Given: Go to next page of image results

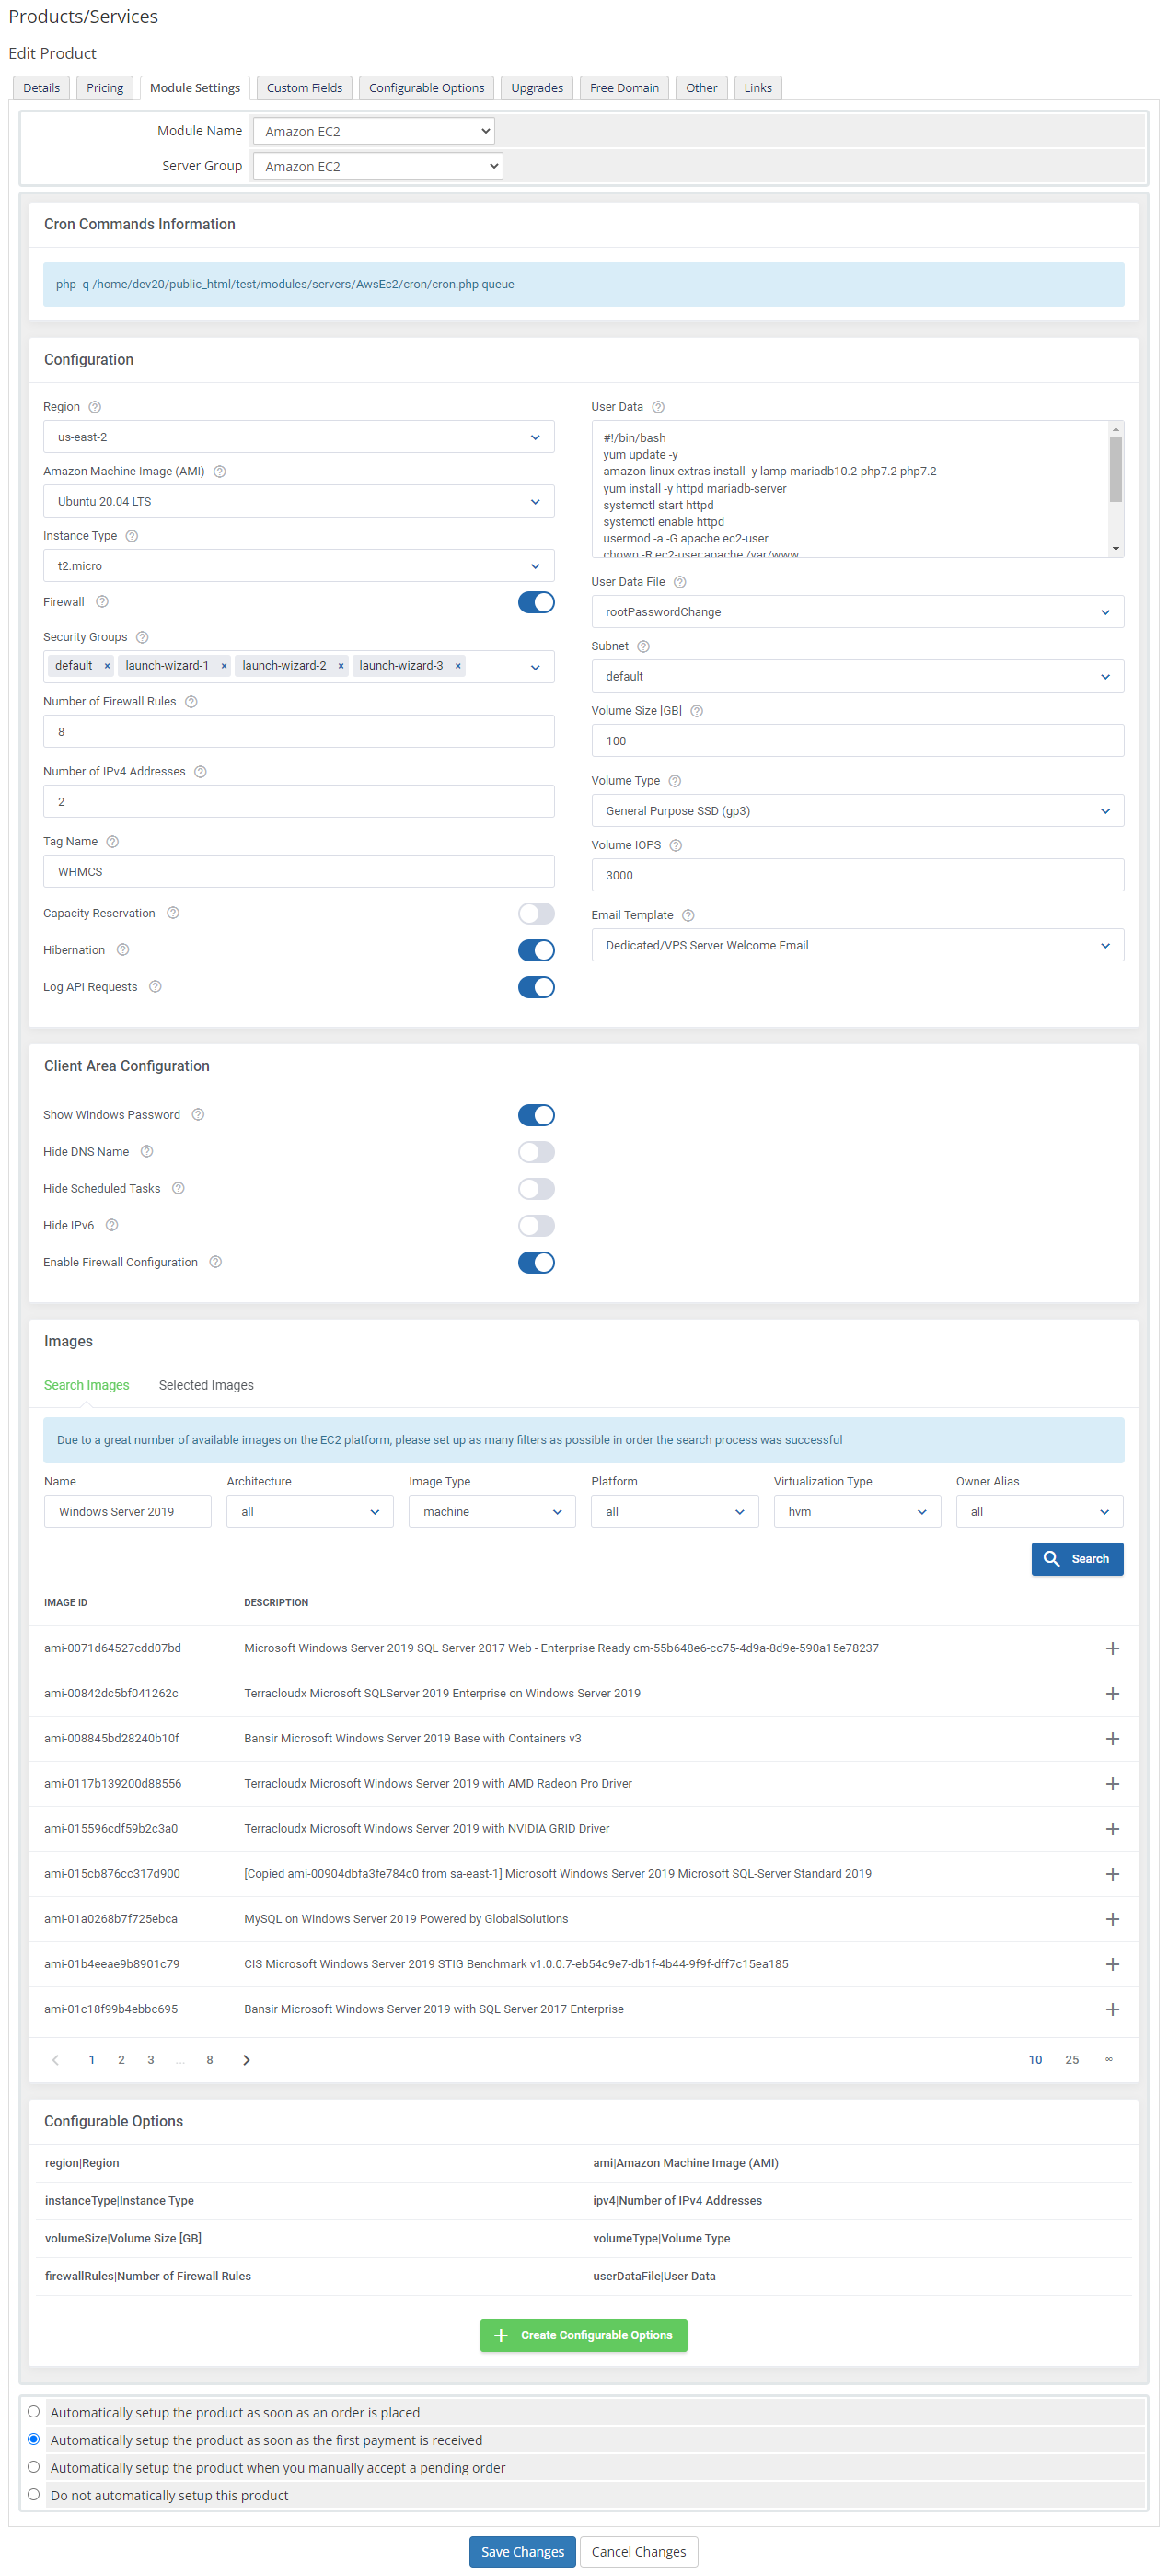Looking at the screenshot, I should (x=247, y=2060).
